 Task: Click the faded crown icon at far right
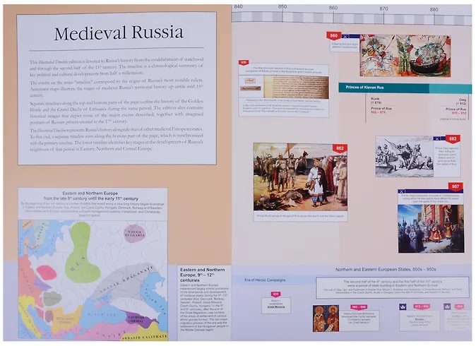click(x=447, y=307)
